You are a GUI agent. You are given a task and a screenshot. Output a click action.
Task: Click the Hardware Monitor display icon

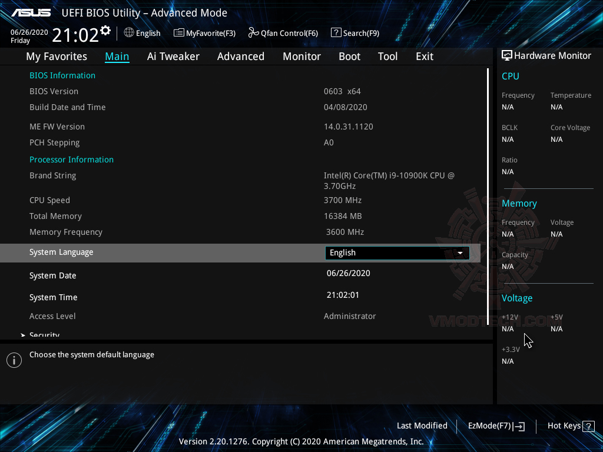pos(507,56)
